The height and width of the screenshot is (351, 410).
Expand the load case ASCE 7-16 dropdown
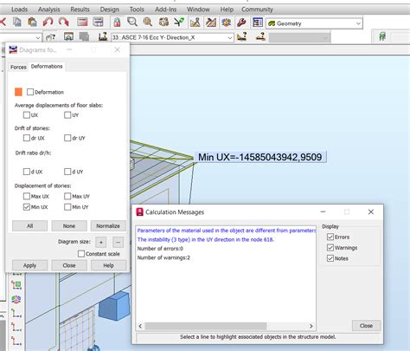click(172, 37)
